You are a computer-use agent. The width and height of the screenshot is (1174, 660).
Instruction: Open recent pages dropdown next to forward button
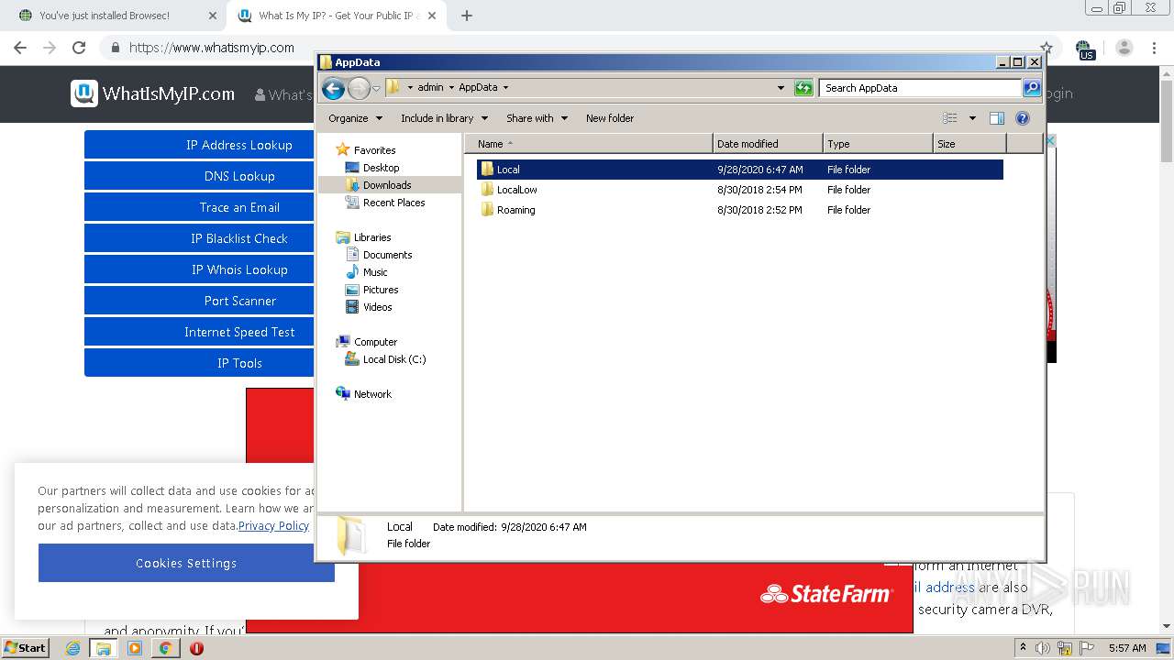376,89
